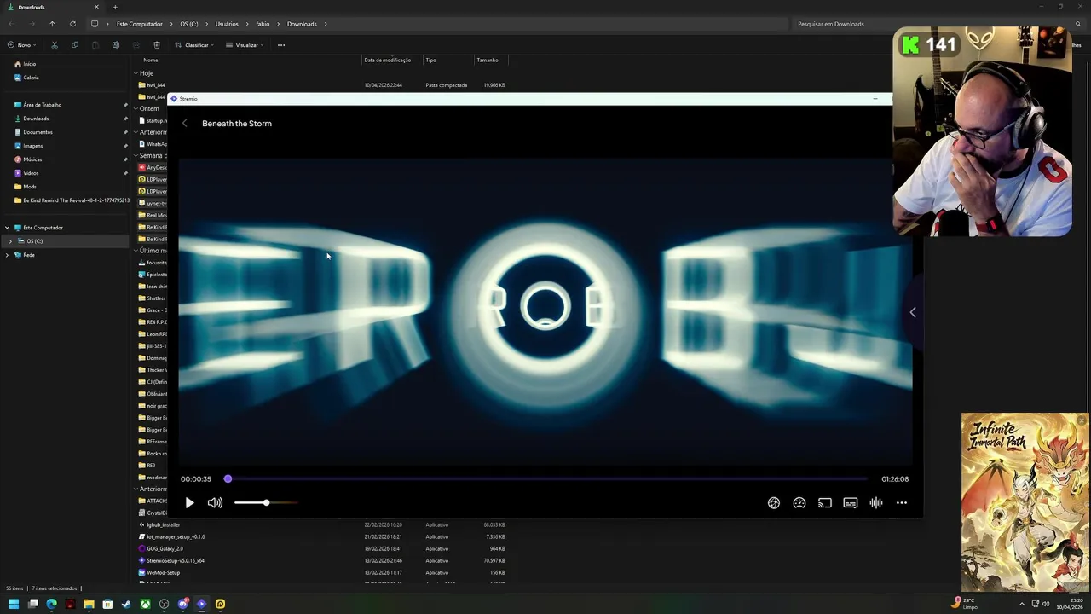The width and height of the screenshot is (1091, 614).
Task: Select the Downloads Explorer tab
Action: coord(51,7)
